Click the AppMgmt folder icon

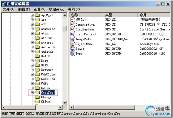37,15
